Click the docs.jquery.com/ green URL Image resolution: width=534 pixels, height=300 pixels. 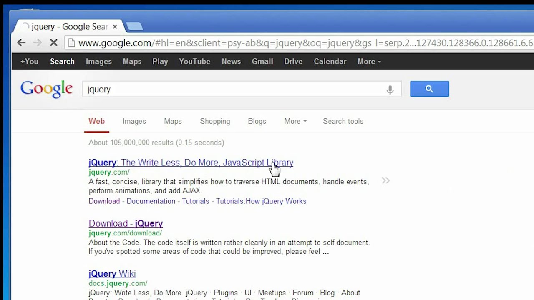click(118, 283)
